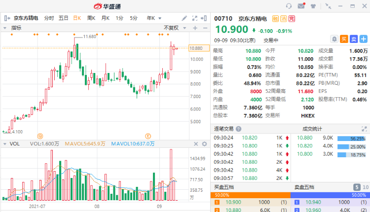Select the pencil drawing tool
This screenshot has width=370, height=212.
coord(185,18)
